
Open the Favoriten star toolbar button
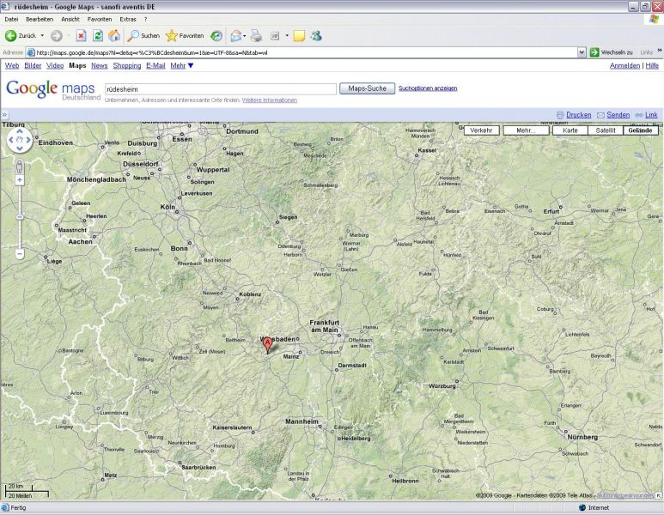click(185, 36)
